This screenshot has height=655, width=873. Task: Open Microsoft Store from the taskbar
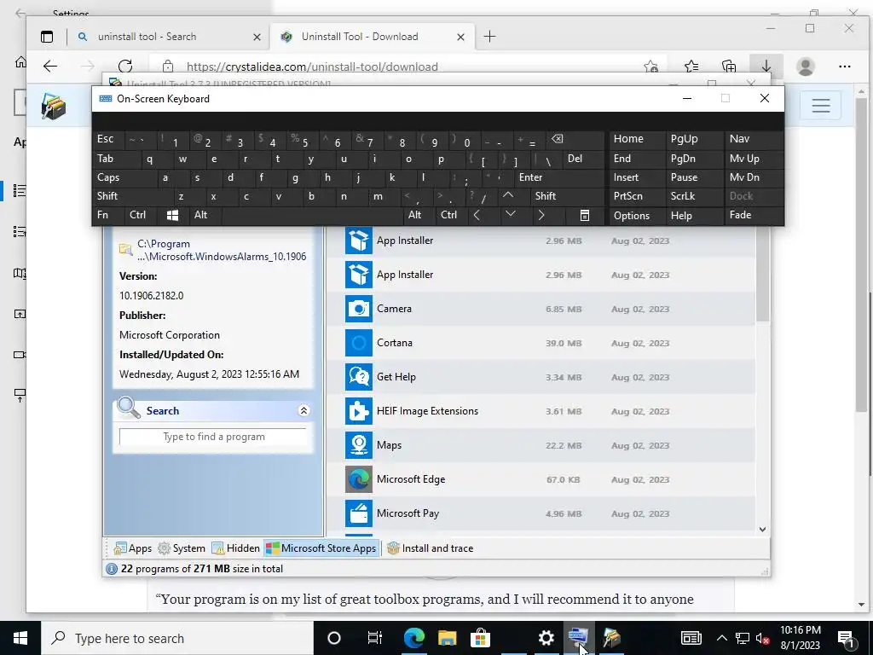pos(480,638)
